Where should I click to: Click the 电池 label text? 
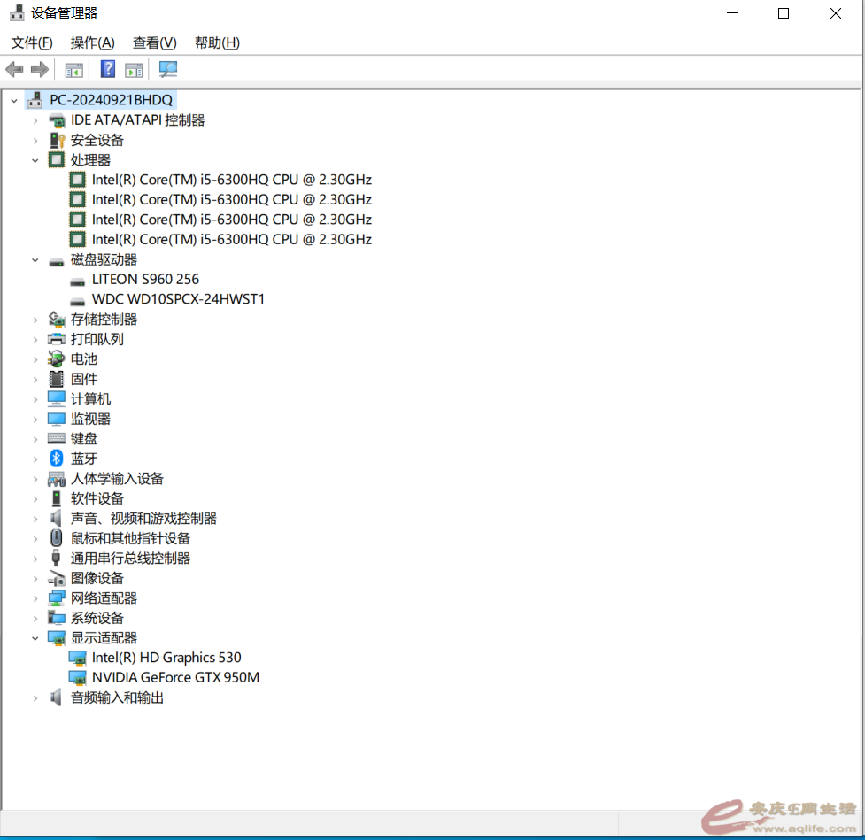tap(84, 359)
